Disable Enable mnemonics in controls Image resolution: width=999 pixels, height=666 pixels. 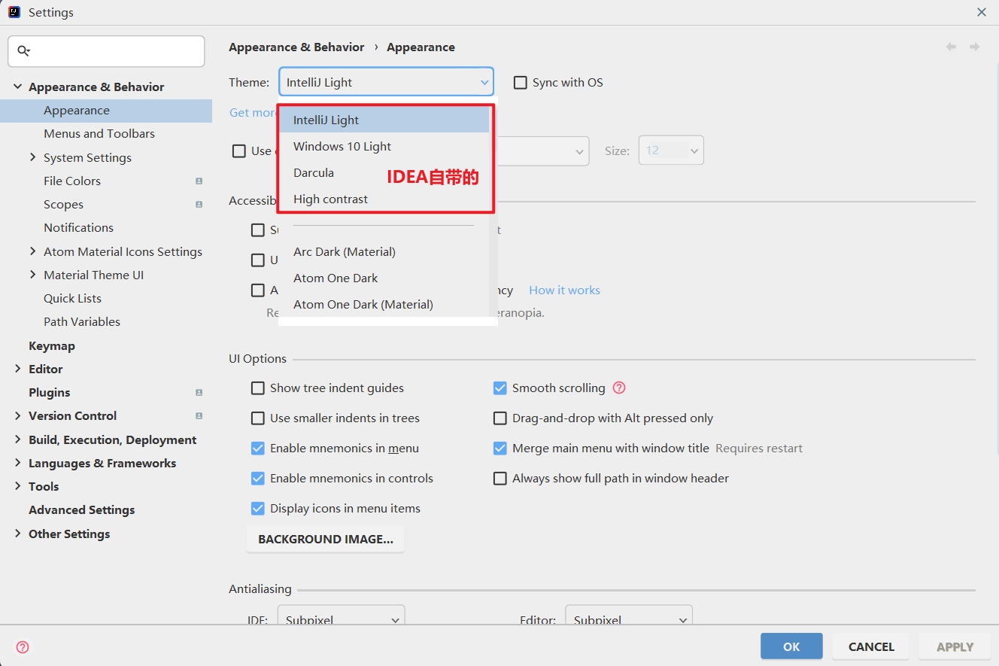coord(258,479)
